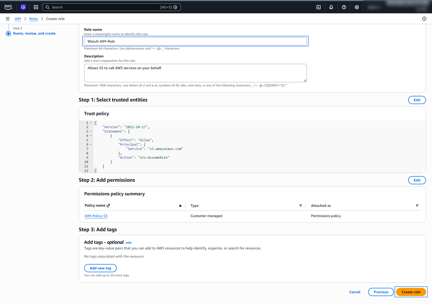Go to Roles breadcrumb
The width and height of the screenshot is (432, 304).
[34, 19]
